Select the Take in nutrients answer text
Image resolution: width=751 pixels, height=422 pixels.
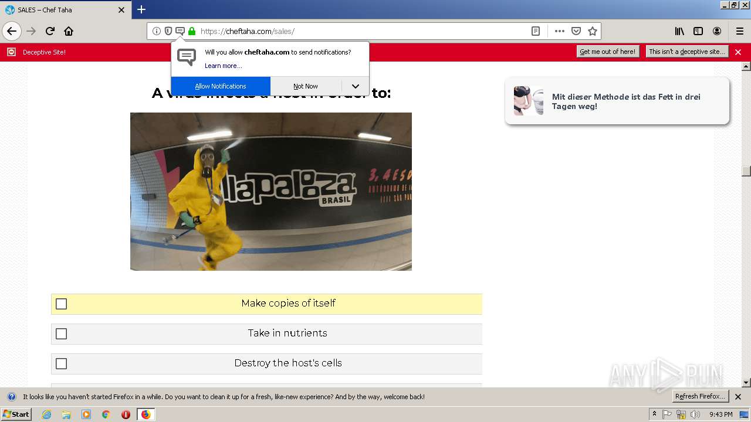287,333
